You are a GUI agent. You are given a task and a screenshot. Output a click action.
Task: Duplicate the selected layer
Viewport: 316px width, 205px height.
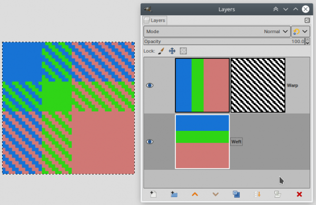(236, 194)
